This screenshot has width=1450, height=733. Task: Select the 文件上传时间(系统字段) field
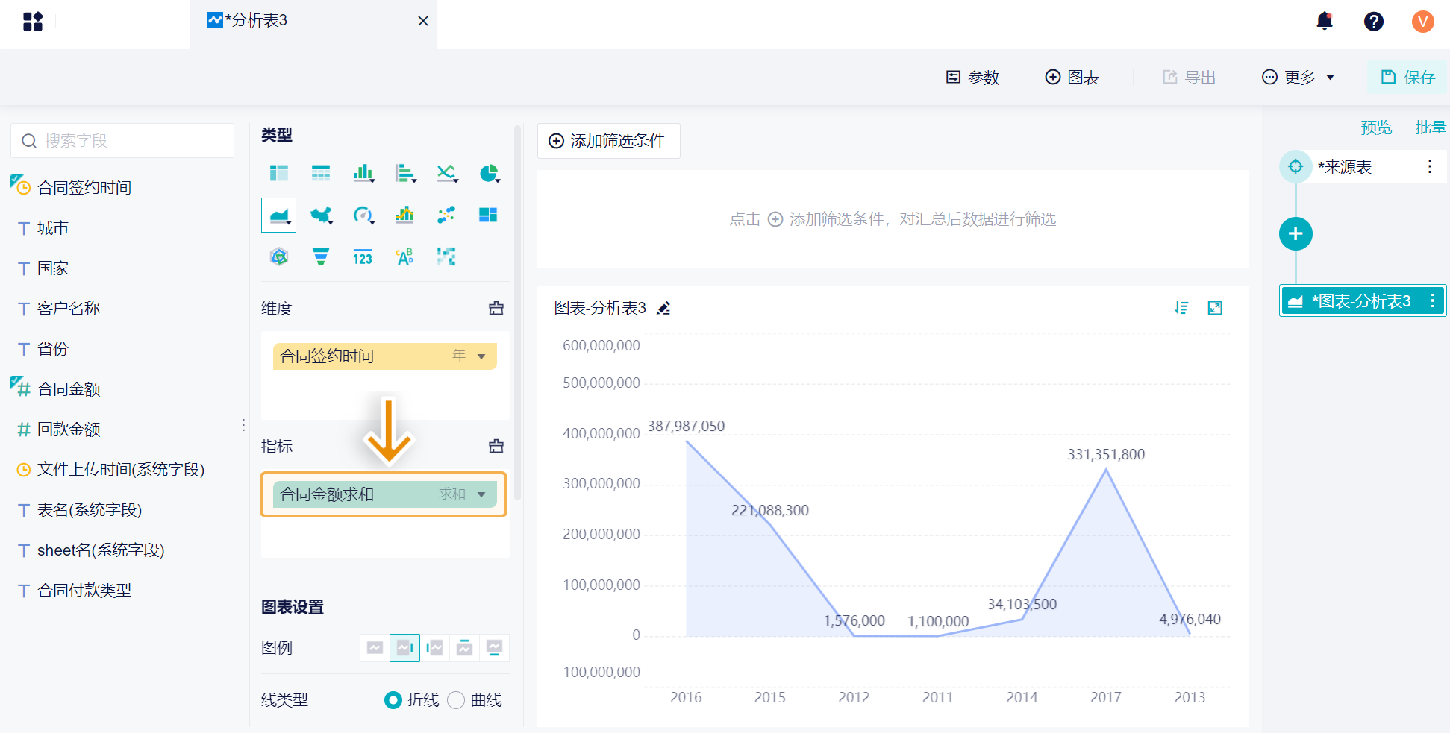coord(120,469)
